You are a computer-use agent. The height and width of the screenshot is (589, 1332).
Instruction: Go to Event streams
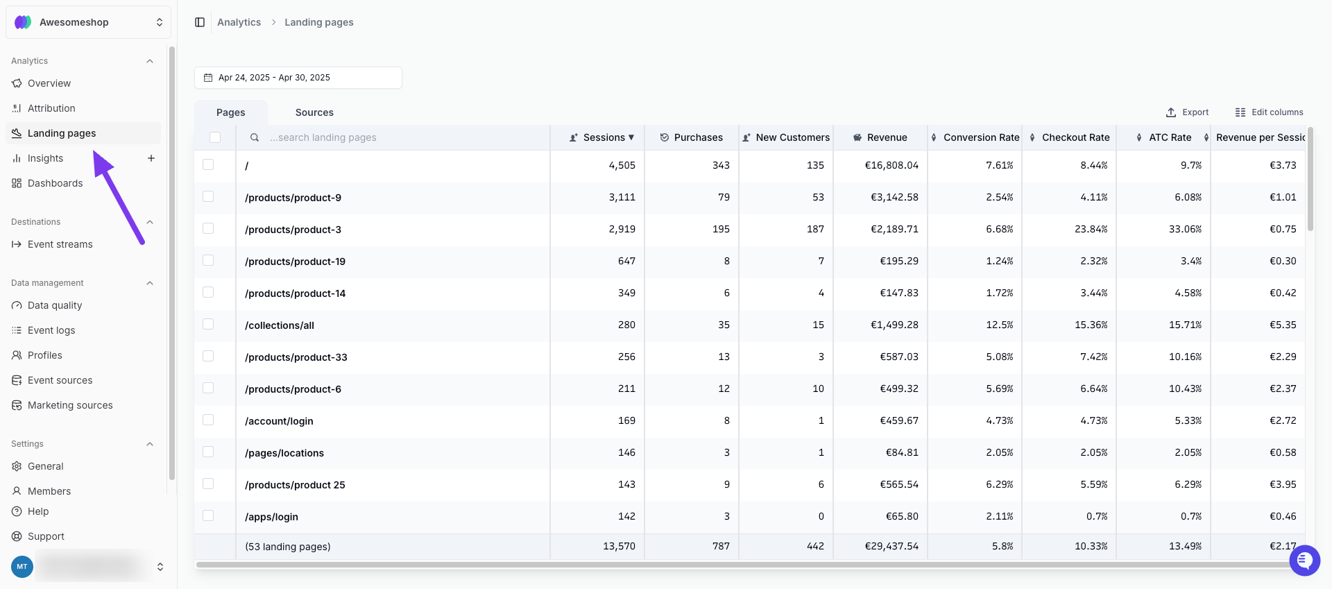pyautogui.click(x=83, y=244)
